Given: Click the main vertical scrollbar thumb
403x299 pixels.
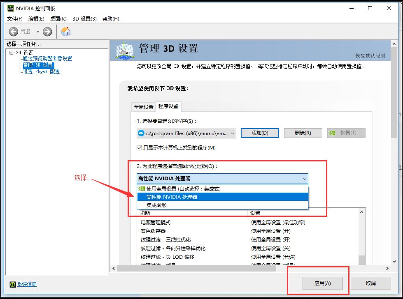Looking at the screenshot, I should click(x=394, y=93).
